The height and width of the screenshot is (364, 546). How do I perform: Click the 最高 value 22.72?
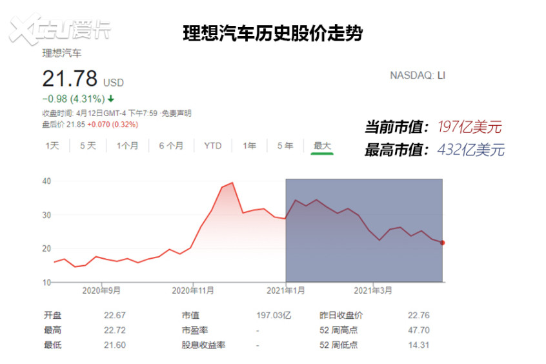(115, 330)
